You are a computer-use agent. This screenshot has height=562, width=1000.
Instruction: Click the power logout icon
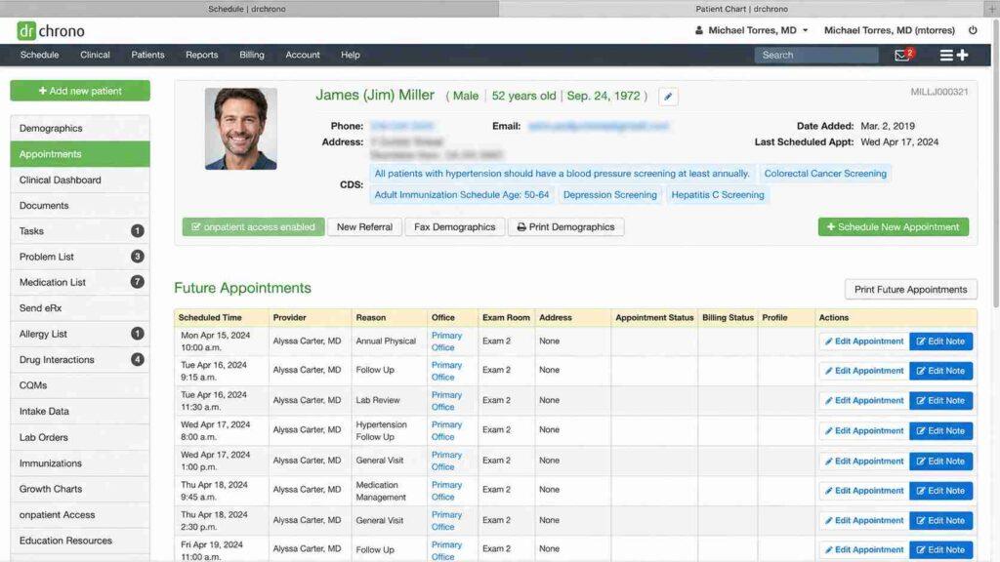click(973, 30)
